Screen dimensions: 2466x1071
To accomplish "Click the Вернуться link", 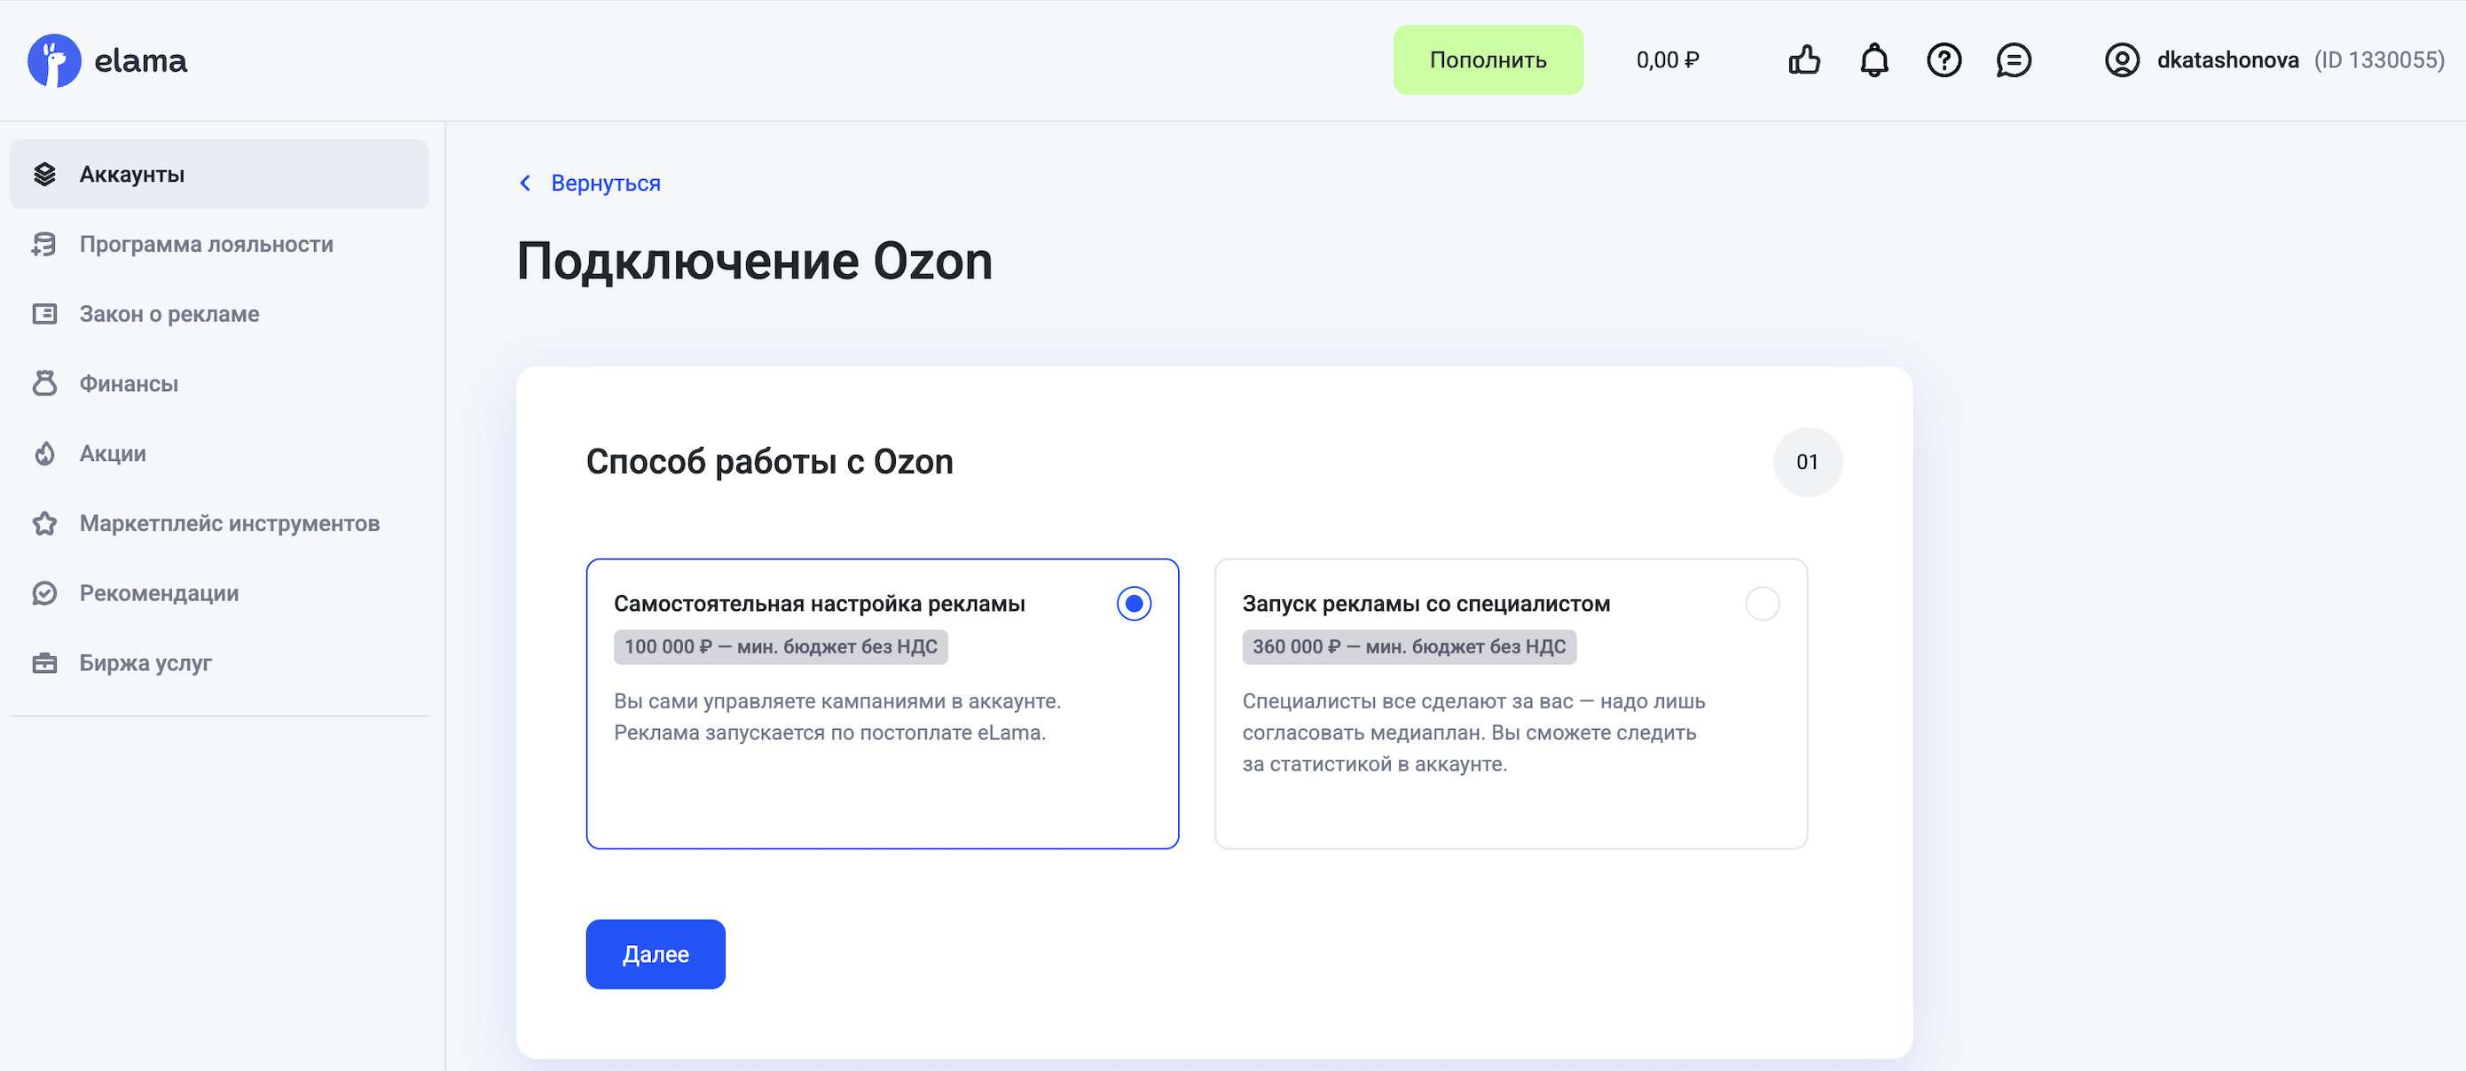I will pos(605,183).
